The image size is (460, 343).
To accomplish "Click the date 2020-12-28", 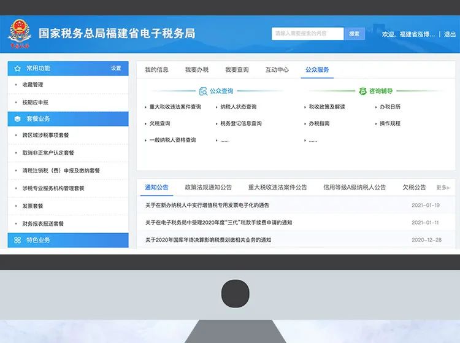I will [x=426, y=240].
